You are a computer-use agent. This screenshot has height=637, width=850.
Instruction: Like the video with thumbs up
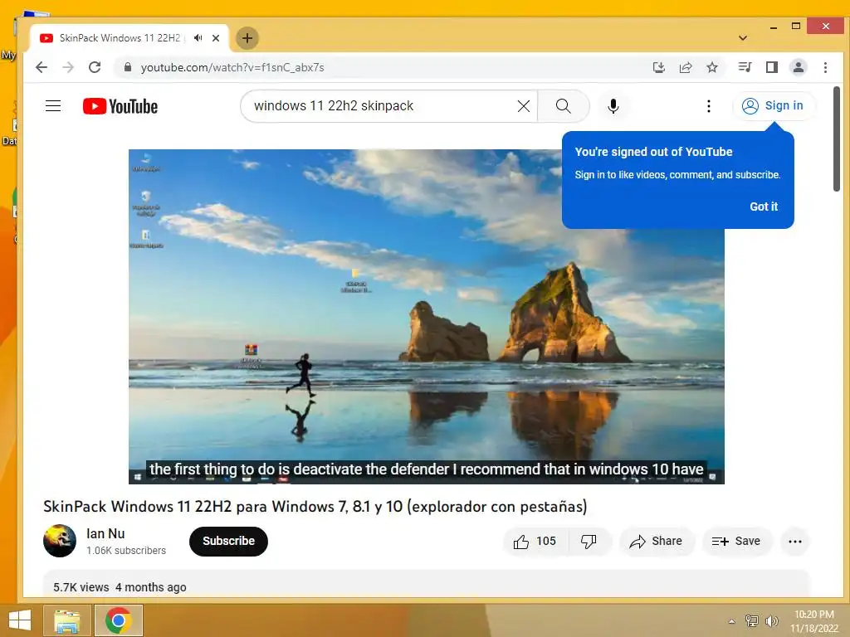click(x=535, y=541)
